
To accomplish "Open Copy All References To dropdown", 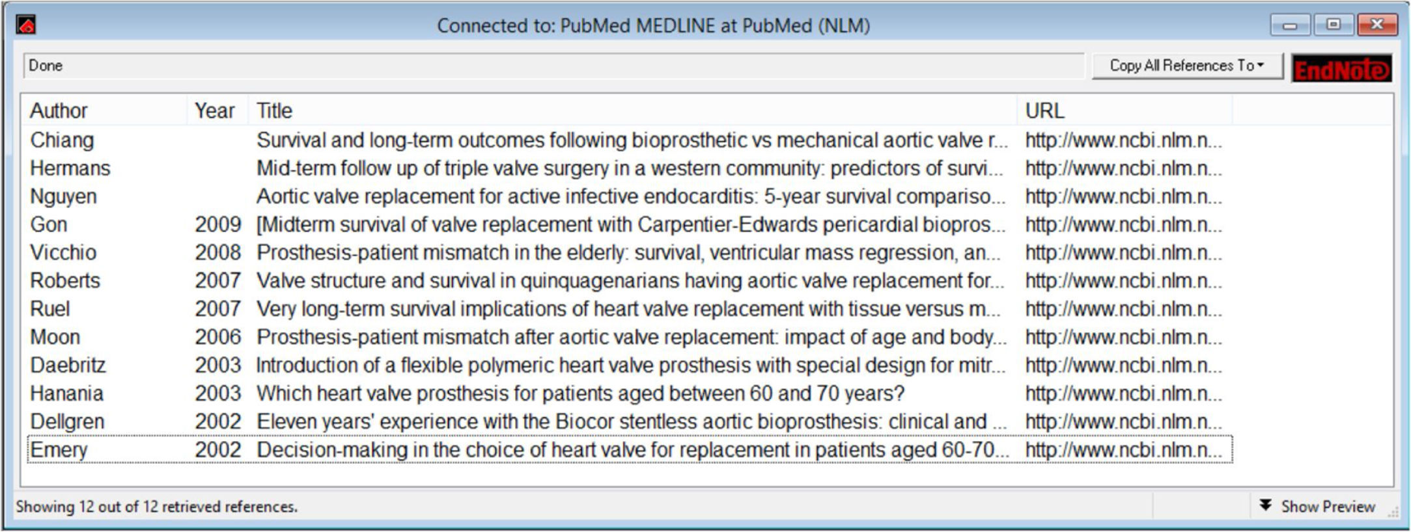I will coord(1186,66).
